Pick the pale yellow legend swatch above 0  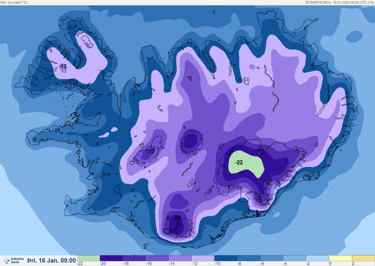click(x=341, y=258)
